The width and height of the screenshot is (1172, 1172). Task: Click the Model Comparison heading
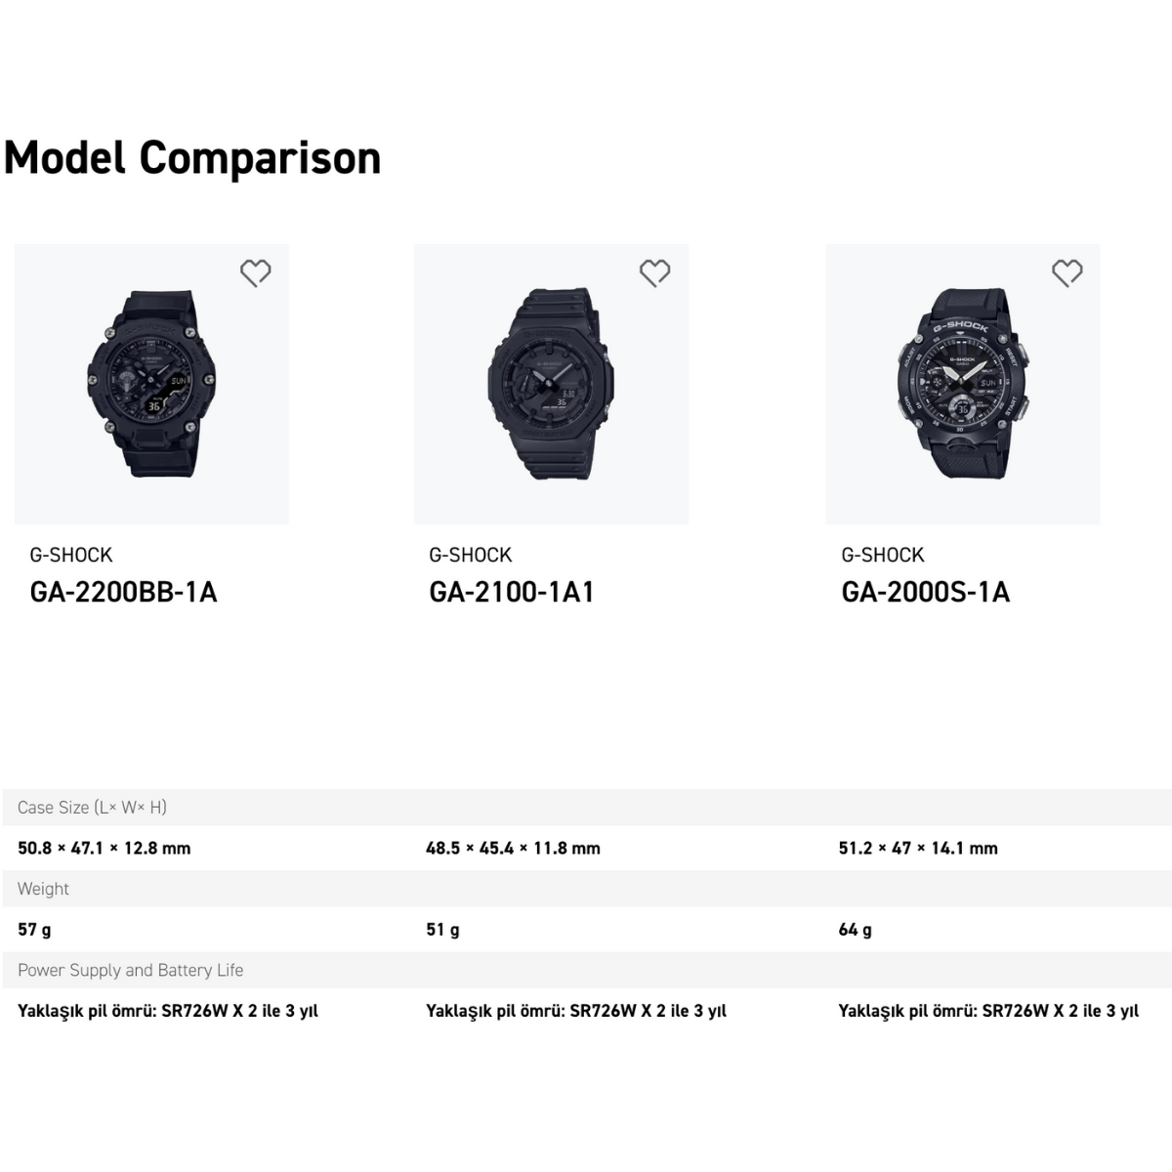192,158
